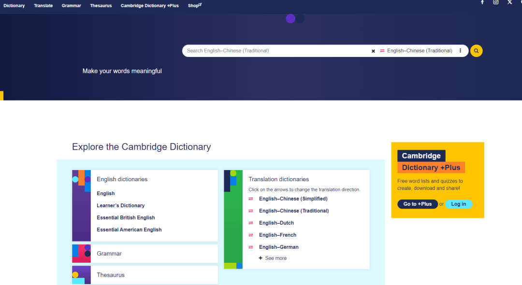Click the Thesaurus card purple thumbnail
Viewport: 522px width, 285px height.
81,275
